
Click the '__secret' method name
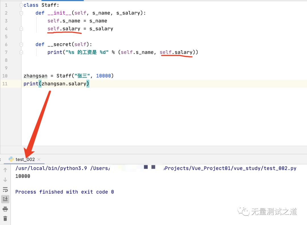pyautogui.click(x=59, y=44)
